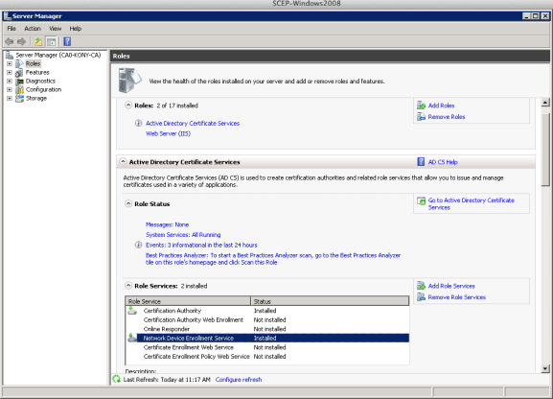Collapse the Roles 2 of 17 installed section

point(128,106)
